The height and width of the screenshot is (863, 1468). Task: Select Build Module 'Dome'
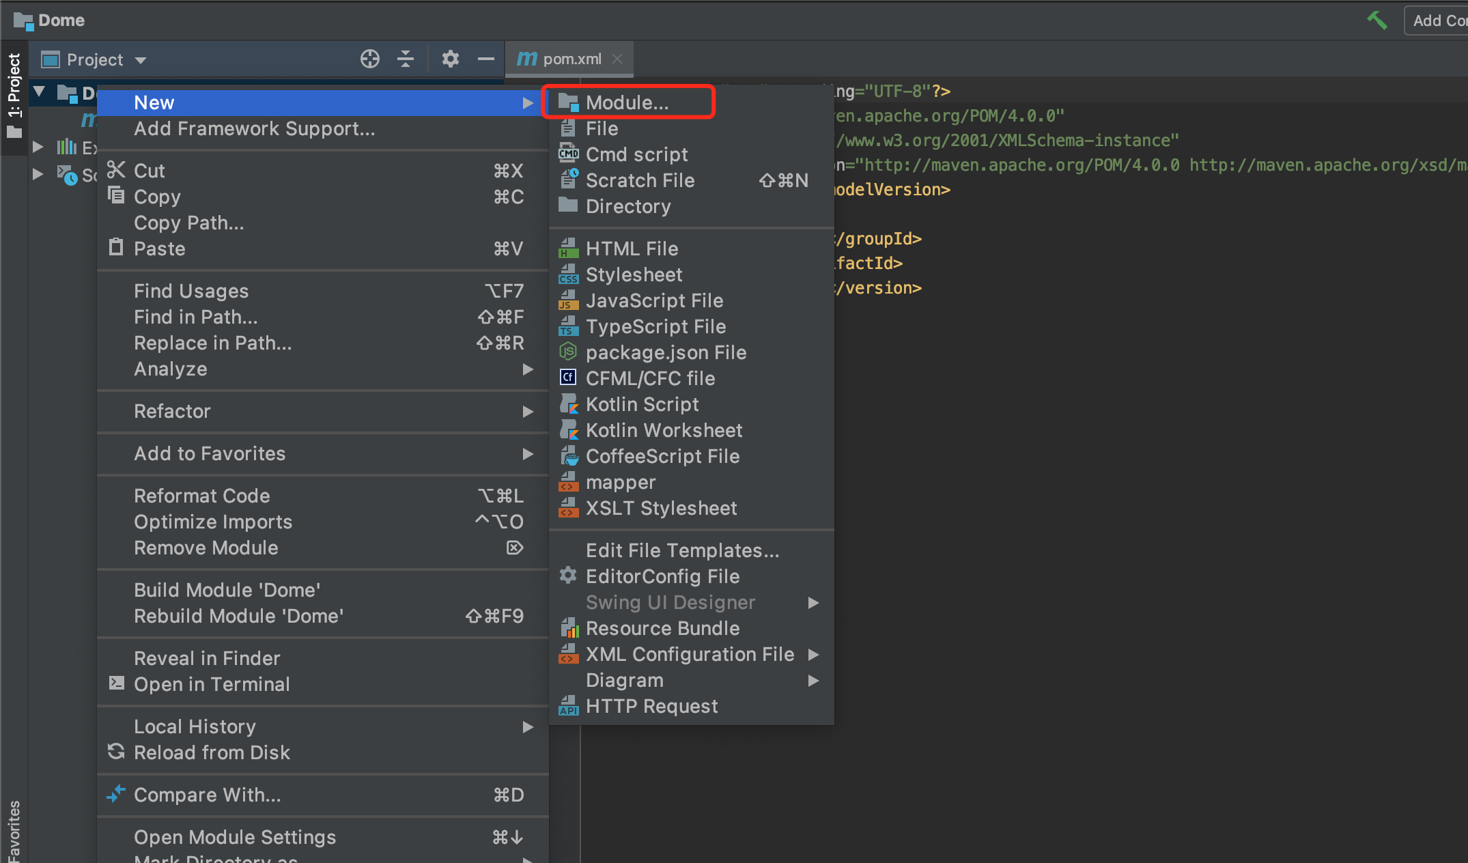point(323,590)
